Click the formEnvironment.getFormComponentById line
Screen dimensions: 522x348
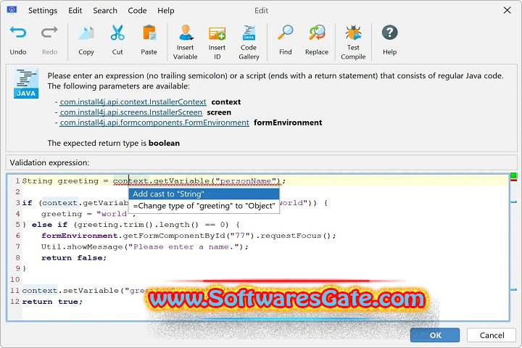coord(188,236)
